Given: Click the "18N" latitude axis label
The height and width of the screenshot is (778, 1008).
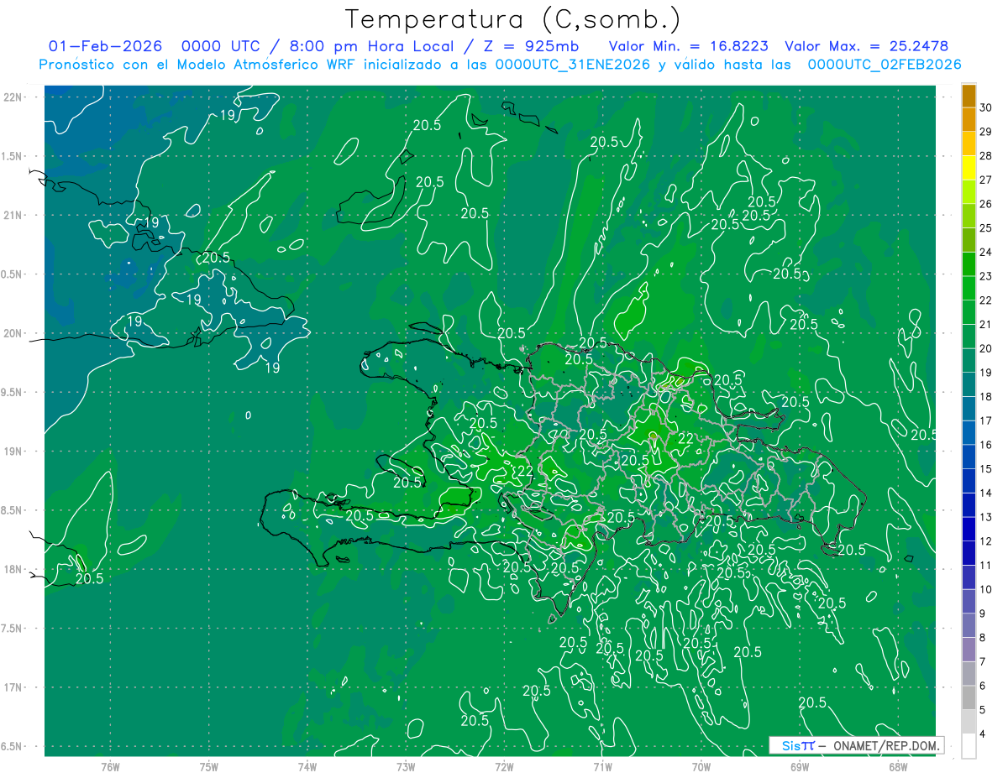Looking at the screenshot, I should pos(14,569).
